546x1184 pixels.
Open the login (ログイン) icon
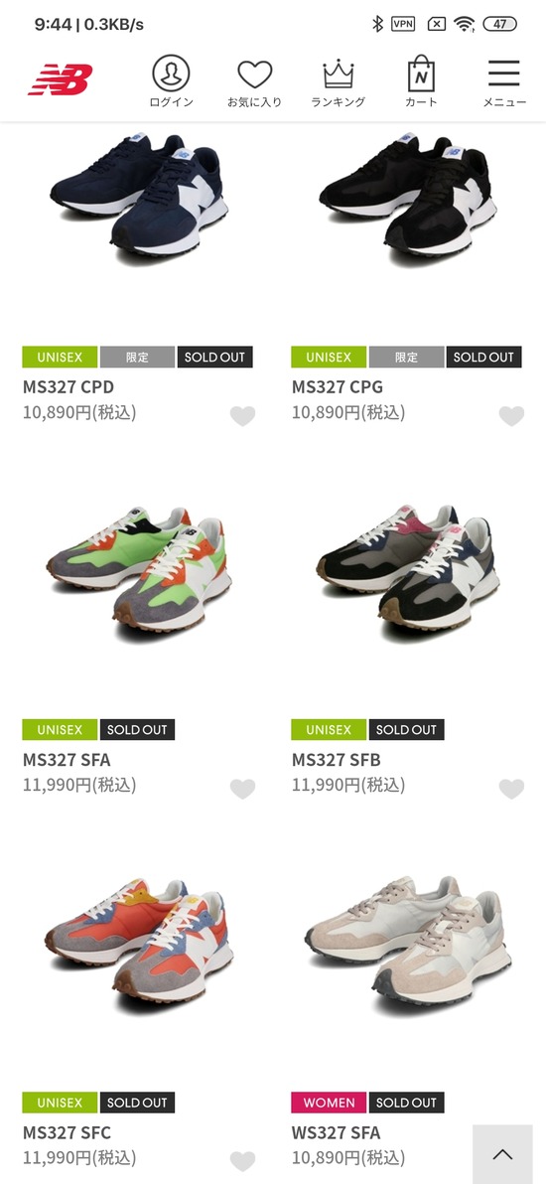(171, 81)
